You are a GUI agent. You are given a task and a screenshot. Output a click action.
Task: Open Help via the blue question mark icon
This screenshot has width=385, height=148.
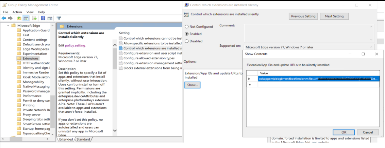(43, 18)
